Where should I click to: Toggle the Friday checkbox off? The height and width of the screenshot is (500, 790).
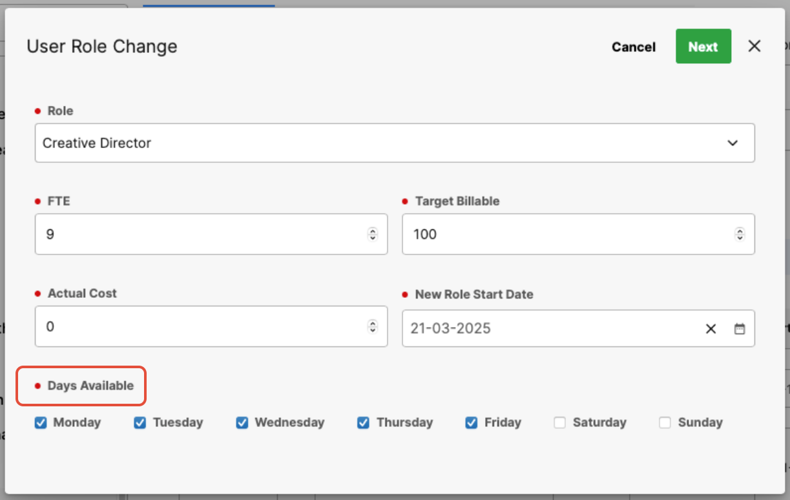[x=472, y=422]
